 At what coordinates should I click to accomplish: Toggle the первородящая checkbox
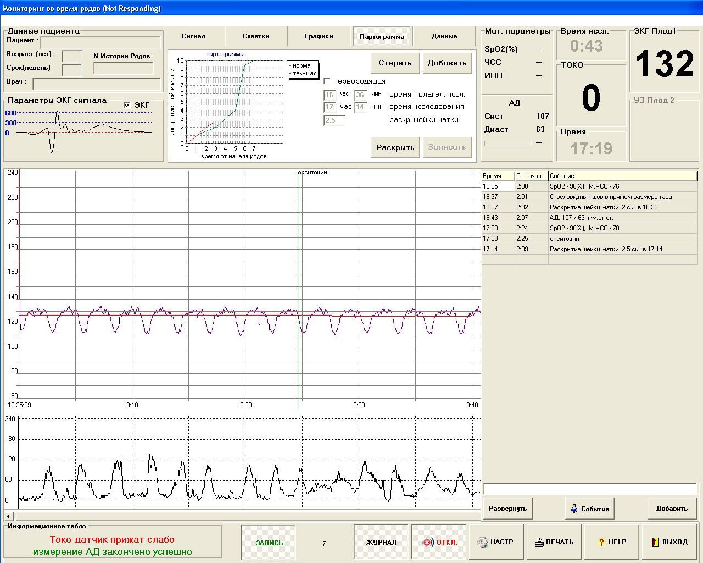[x=327, y=81]
